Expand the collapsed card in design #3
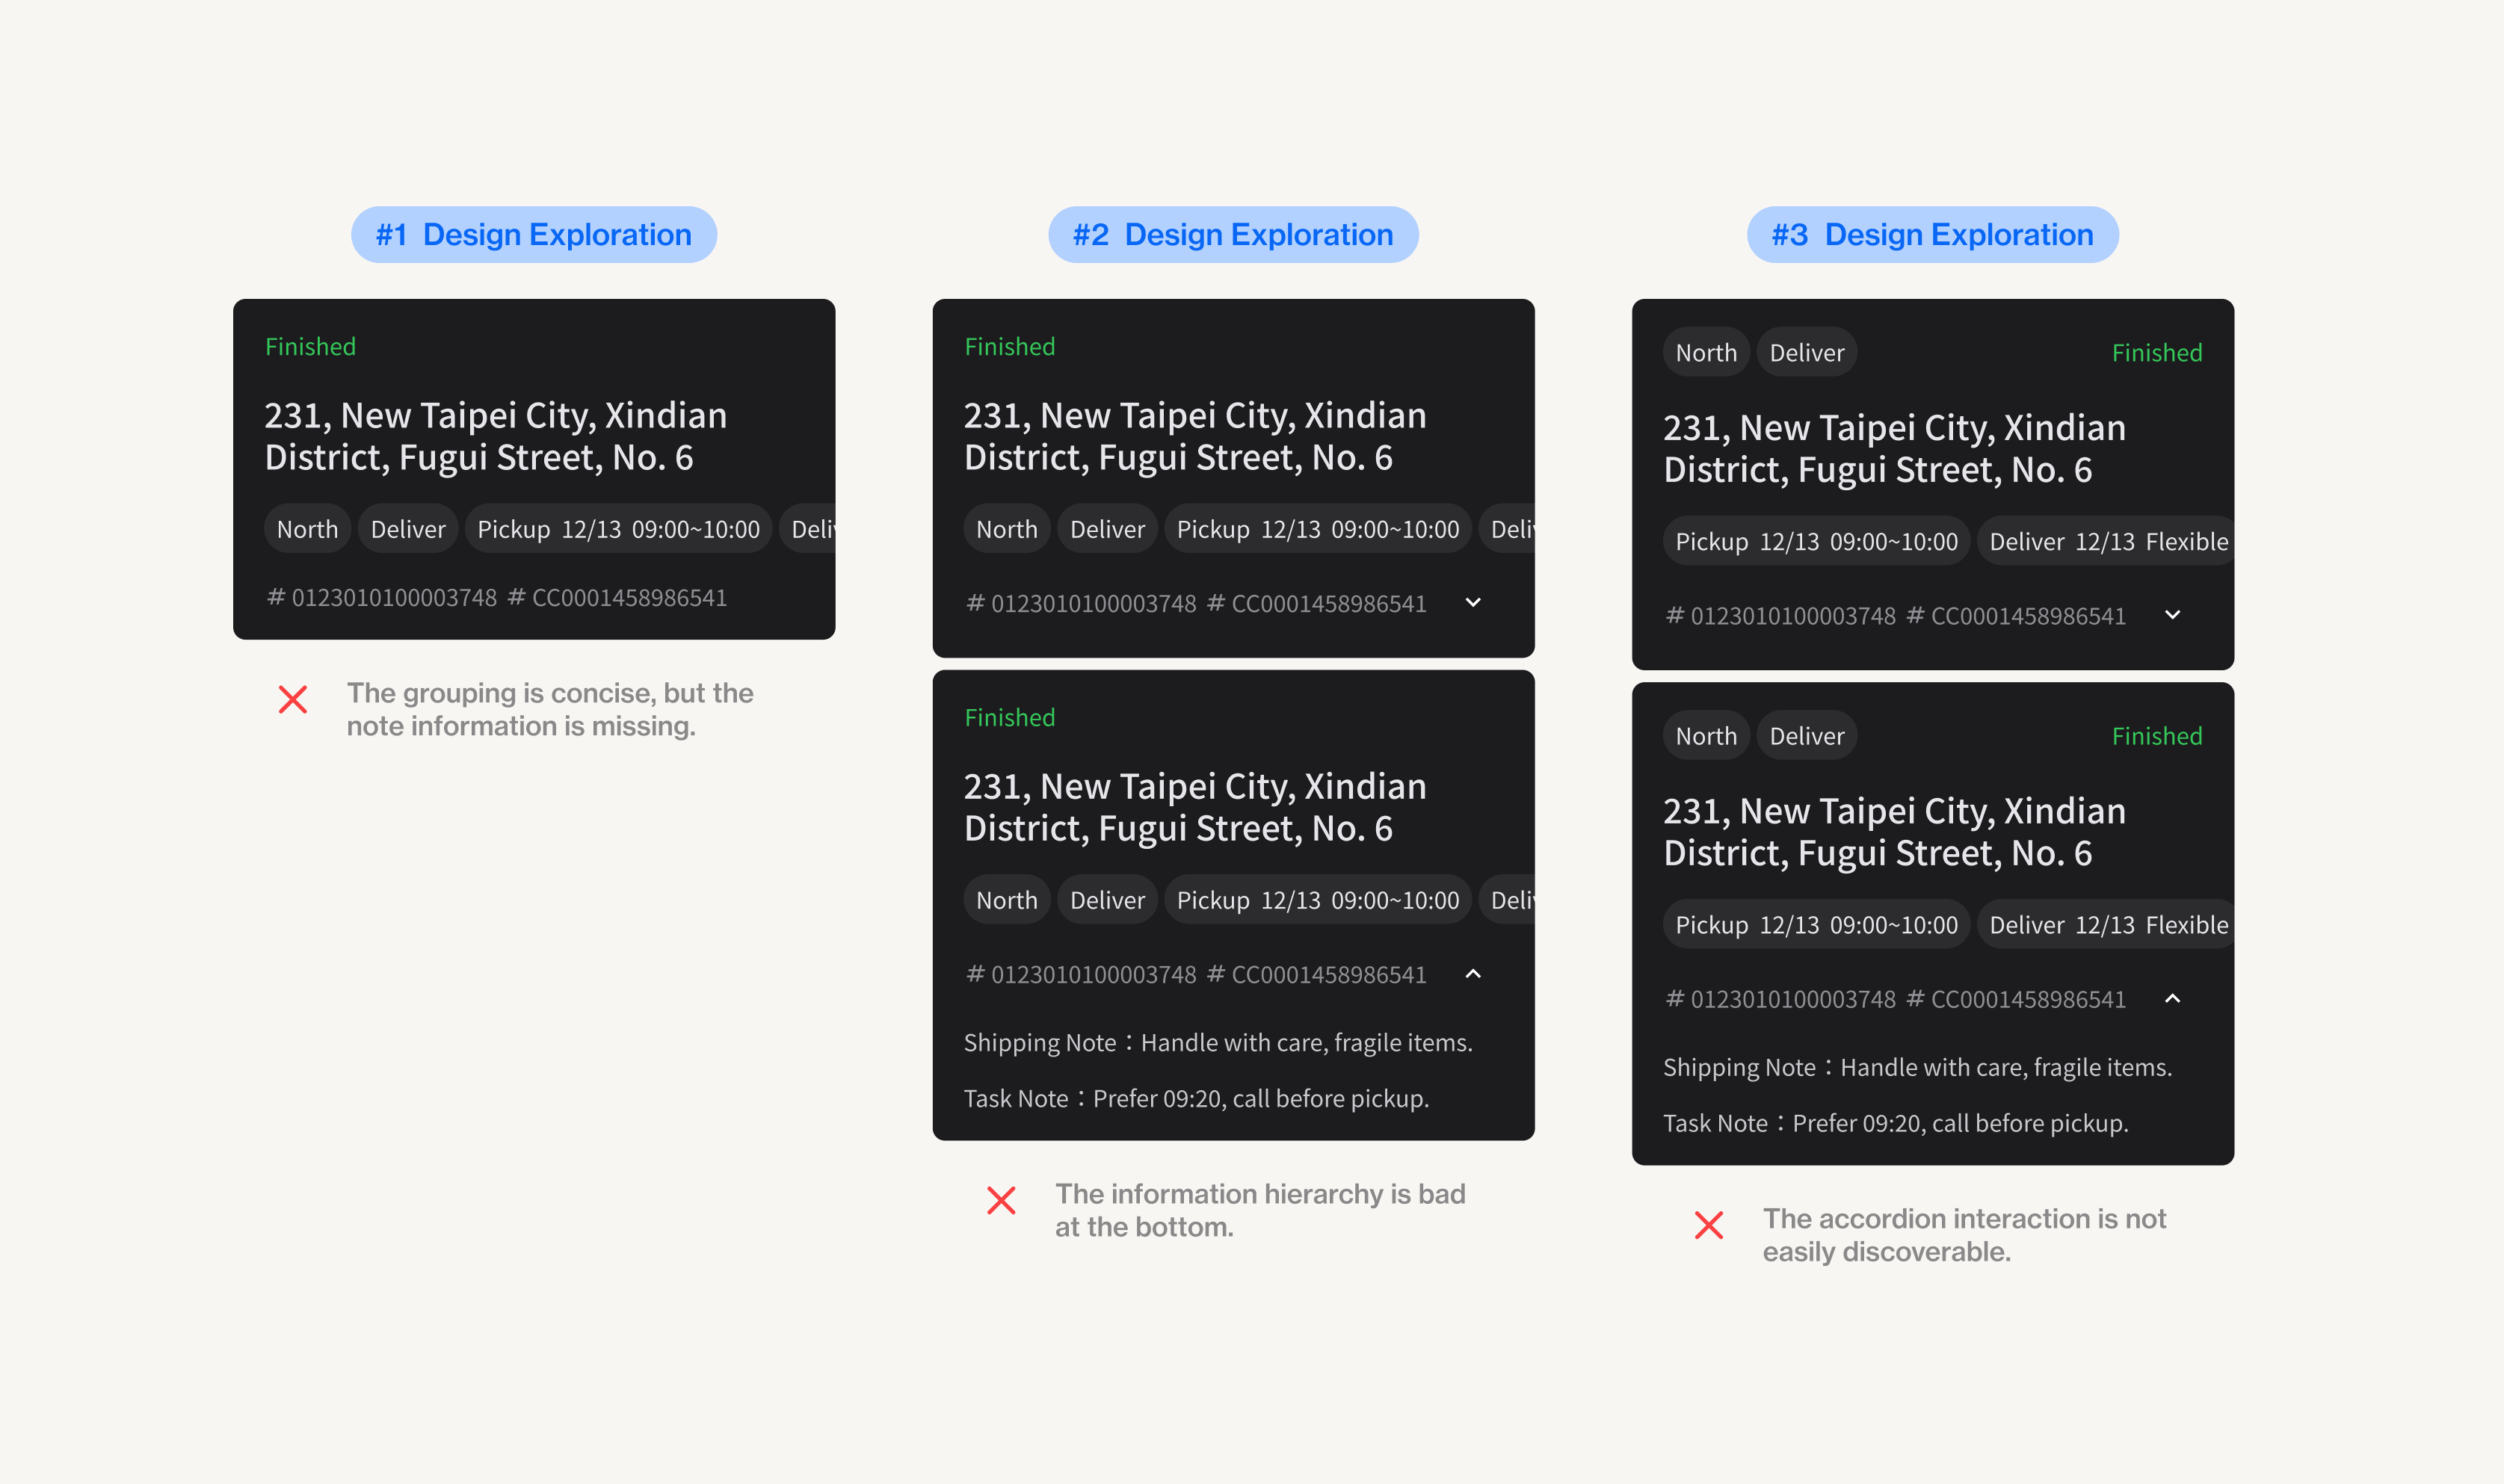Image resolution: width=2504 pixels, height=1484 pixels. point(2172,615)
